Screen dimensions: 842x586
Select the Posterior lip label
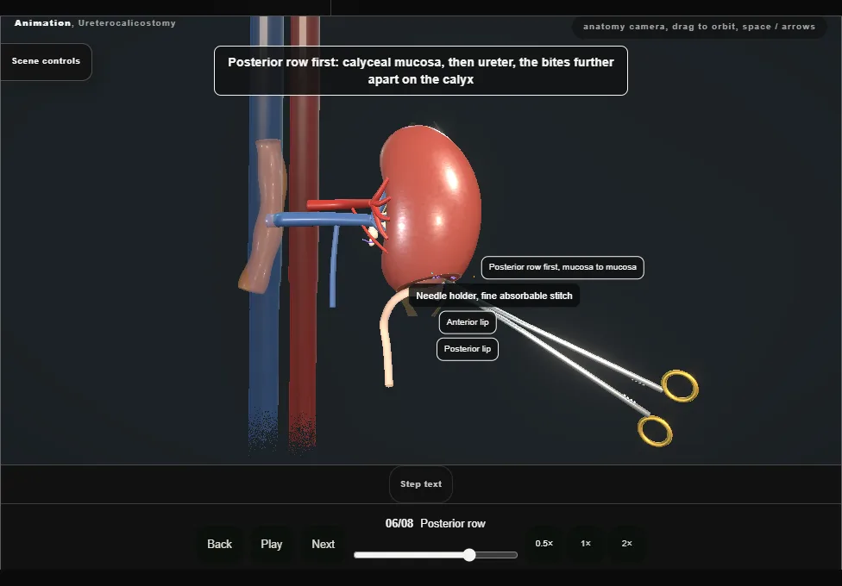[x=468, y=349]
